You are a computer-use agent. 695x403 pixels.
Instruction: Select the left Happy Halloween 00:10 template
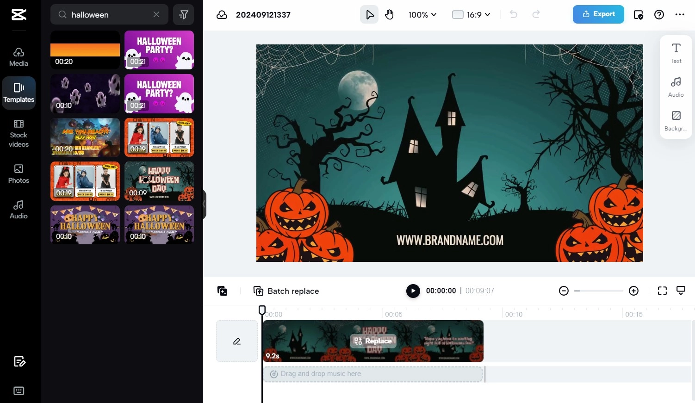tap(85, 224)
